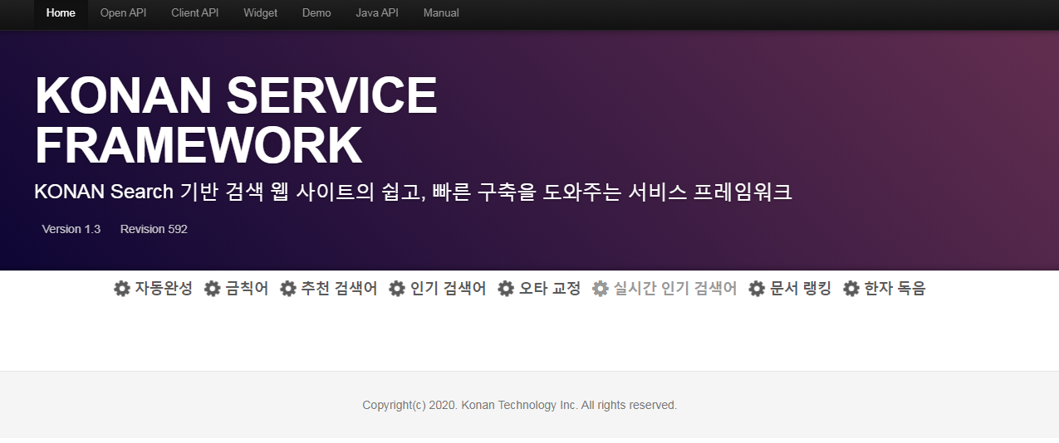
Task: Select the gear icon beside 문서 랭킹
Action: [757, 289]
